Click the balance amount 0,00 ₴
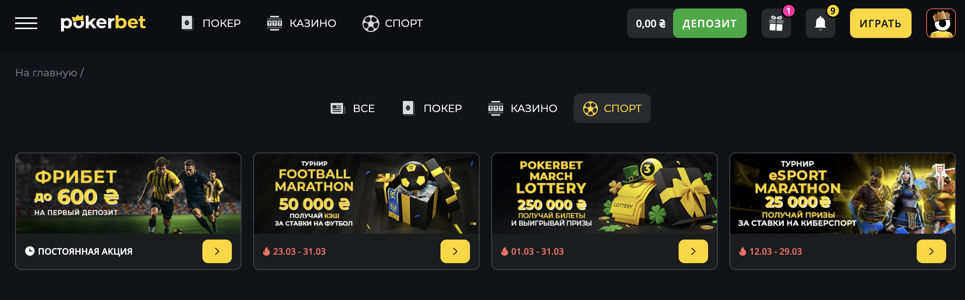Image resolution: width=965 pixels, height=300 pixels. pos(650,24)
